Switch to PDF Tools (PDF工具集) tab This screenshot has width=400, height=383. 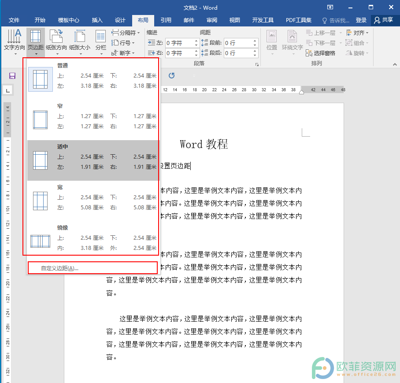tap(299, 20)
